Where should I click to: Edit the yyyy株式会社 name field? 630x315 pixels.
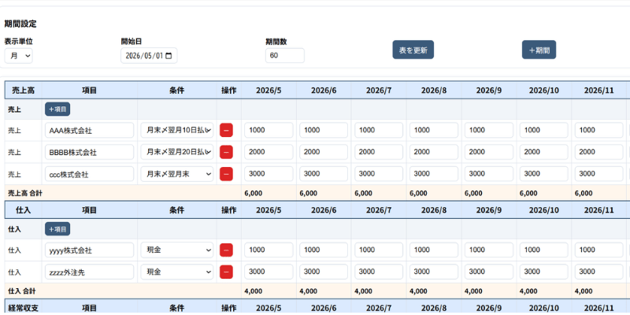click(89, 250)
